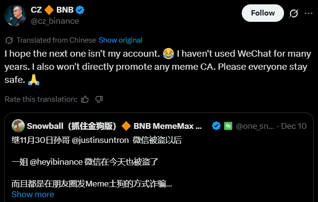
Task: Click the Grok icon beside Follow
Action: [x=293, y=14]
